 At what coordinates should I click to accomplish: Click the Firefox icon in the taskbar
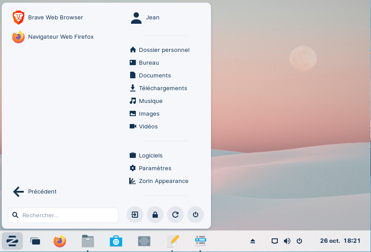(60, 241)
